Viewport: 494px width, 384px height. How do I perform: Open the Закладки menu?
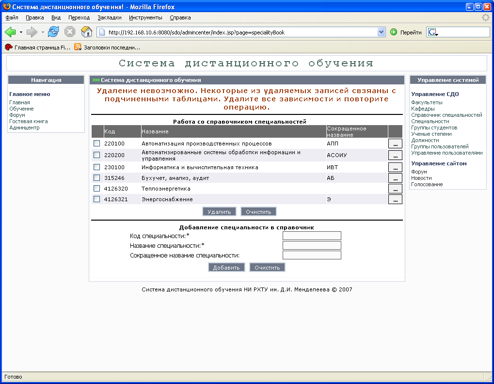[x=110, y=17]
